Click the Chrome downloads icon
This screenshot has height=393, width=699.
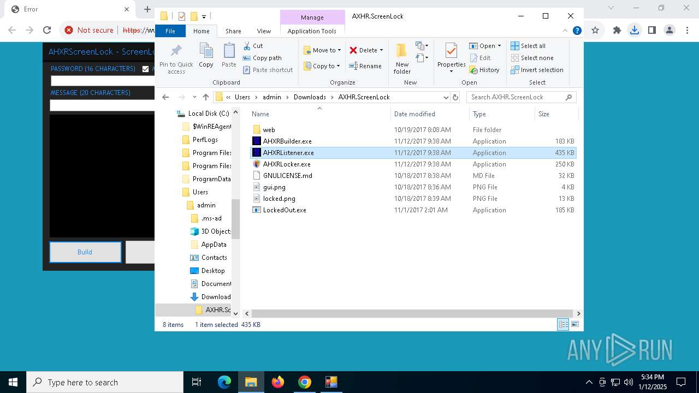[635, 30]
